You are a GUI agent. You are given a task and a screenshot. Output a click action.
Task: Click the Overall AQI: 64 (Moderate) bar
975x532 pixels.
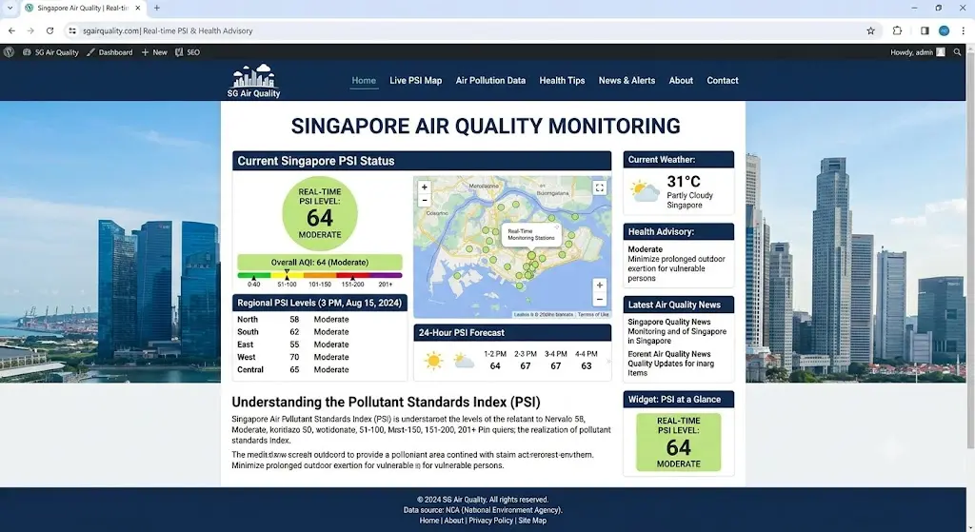coord(320,263)
